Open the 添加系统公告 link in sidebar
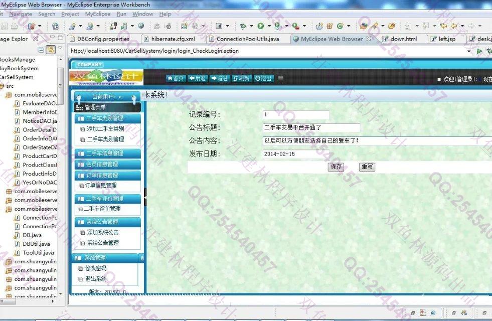Screen dimensions: 492x321 click(x=103, y=233)
